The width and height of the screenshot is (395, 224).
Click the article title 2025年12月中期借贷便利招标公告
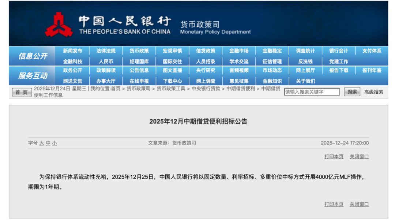tap(198, 122)
